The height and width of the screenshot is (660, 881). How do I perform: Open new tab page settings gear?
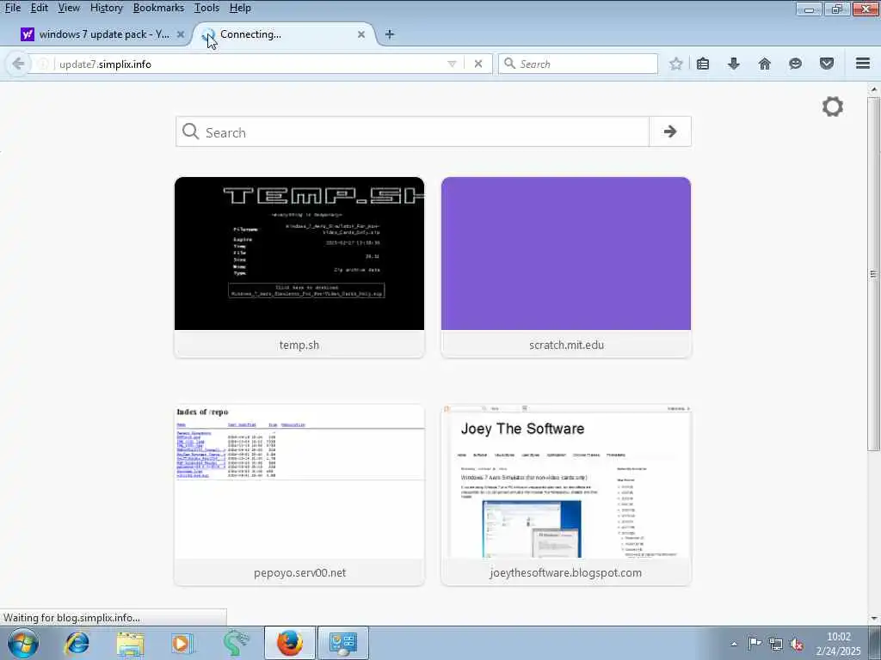click(833, 107)
